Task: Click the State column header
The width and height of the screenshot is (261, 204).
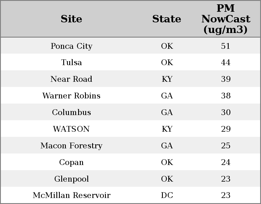Action: pyautogui.click(x=167, y=19)
